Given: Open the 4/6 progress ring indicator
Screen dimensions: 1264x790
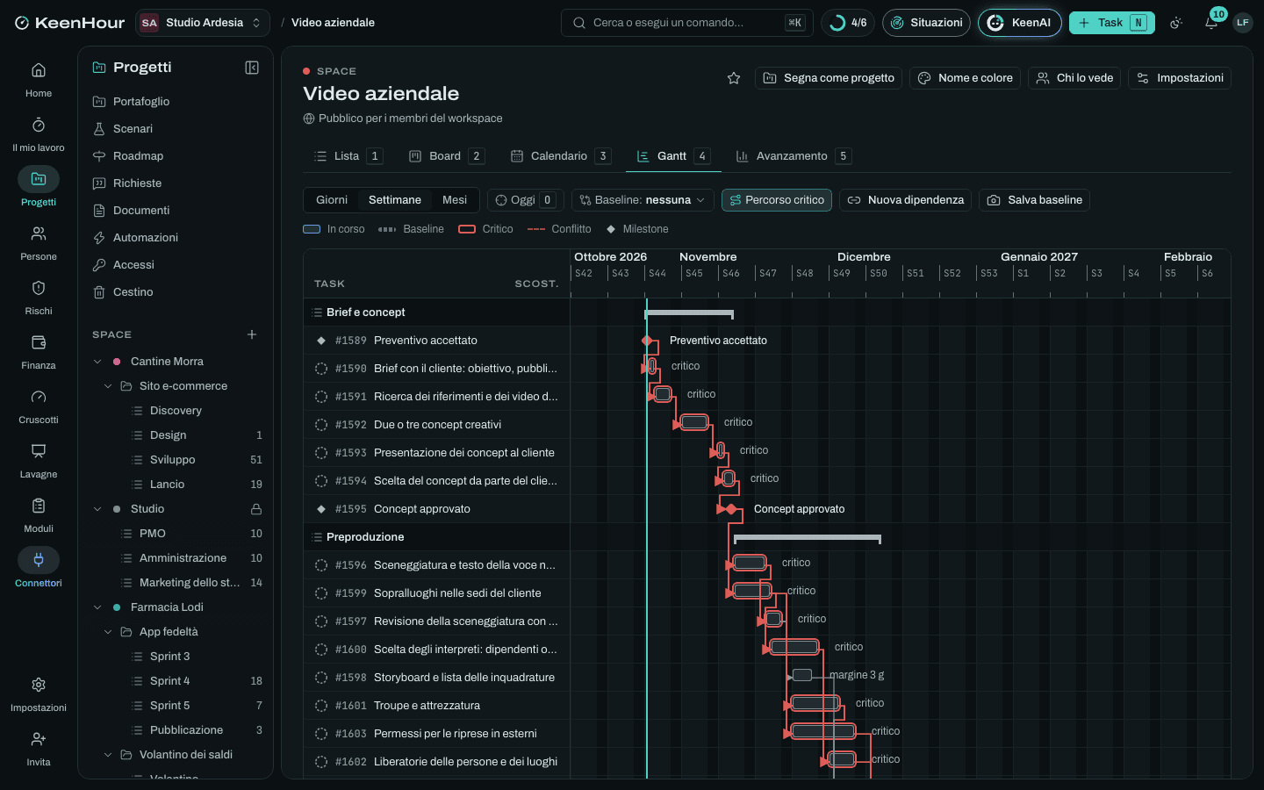Looking at the screenshot, I should click(848, 23).
